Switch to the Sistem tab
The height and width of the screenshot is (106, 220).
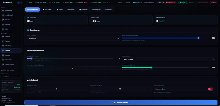click(x=108, y=10)
